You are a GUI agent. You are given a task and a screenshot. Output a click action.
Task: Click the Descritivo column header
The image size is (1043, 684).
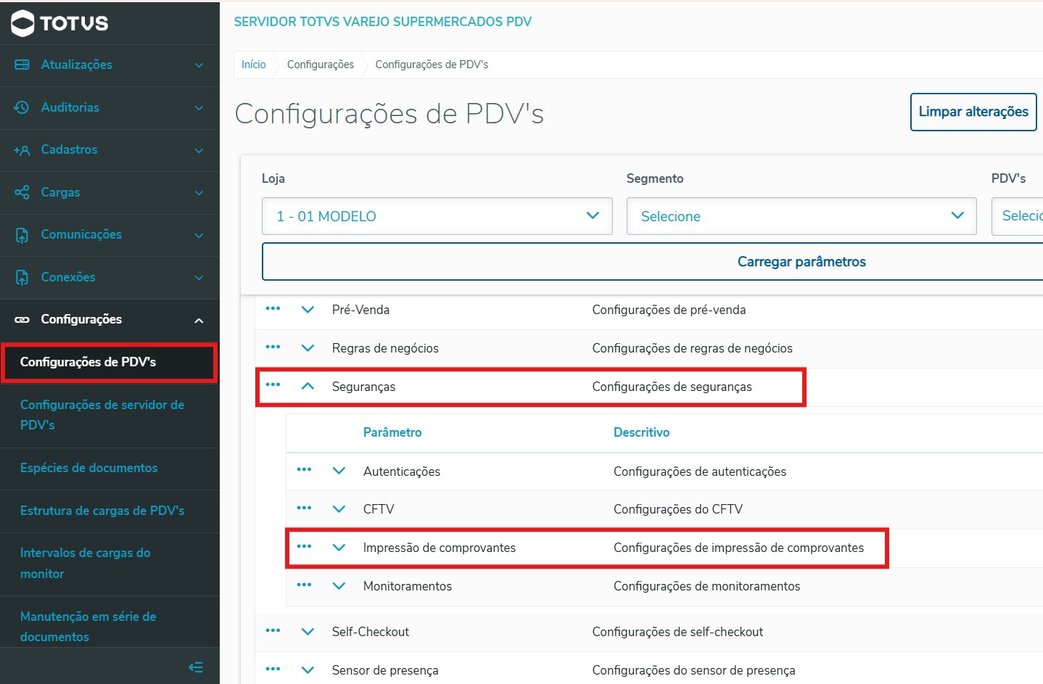[x=641, y=432]
